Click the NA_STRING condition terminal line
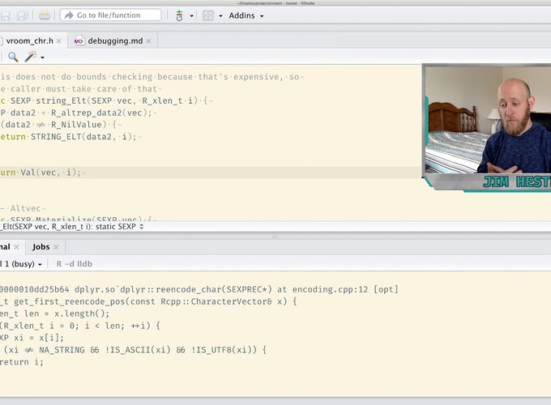Screen dimensions: 551x405 134,350
